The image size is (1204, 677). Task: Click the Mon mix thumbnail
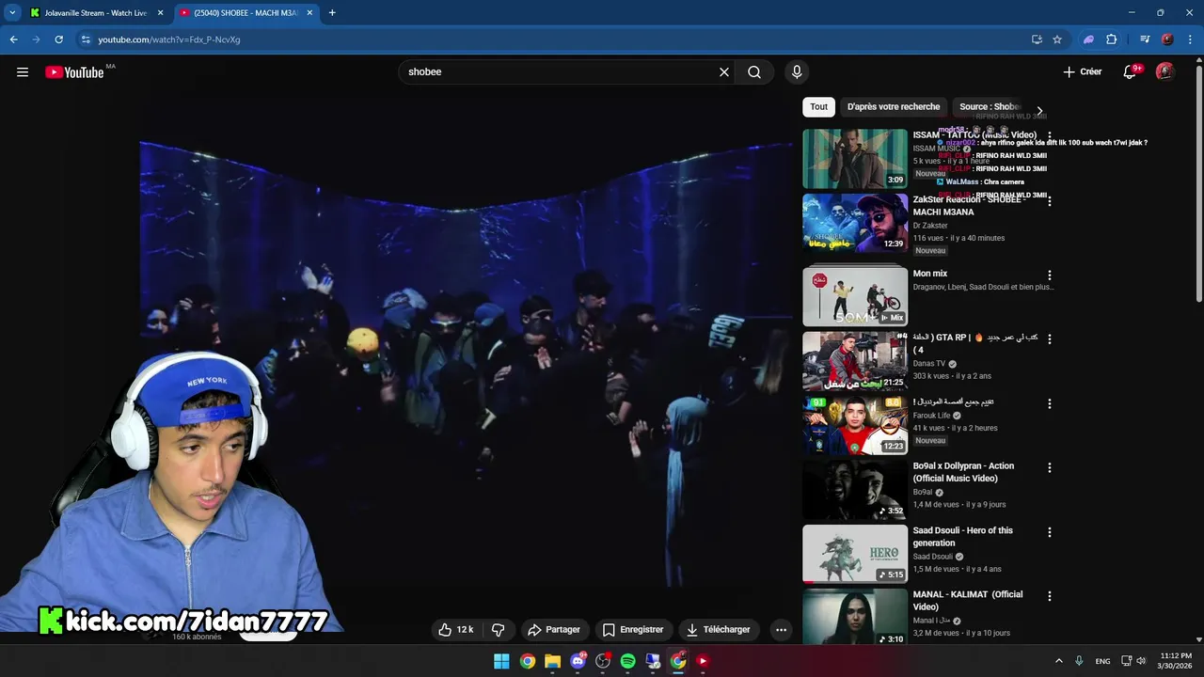855,296
